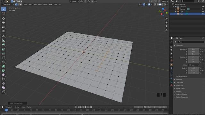
Task: Select the Rip Region tool
Action: 4,92
